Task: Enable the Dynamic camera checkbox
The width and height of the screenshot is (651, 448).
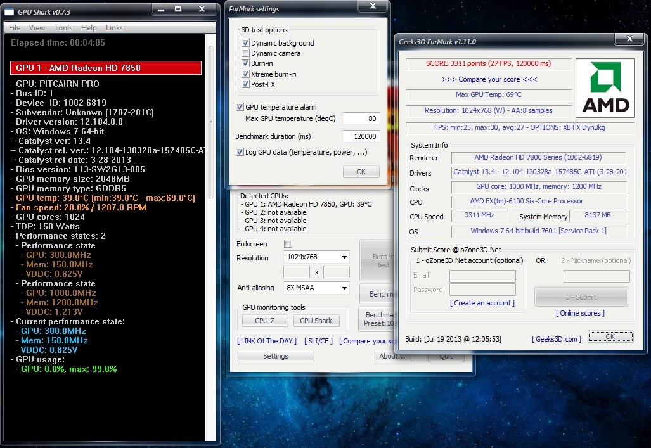Action: point(245,53)
